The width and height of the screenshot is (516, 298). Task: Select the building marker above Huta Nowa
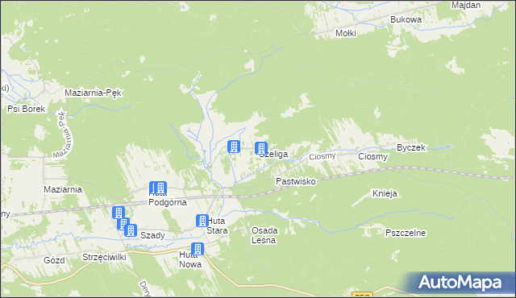198,249
